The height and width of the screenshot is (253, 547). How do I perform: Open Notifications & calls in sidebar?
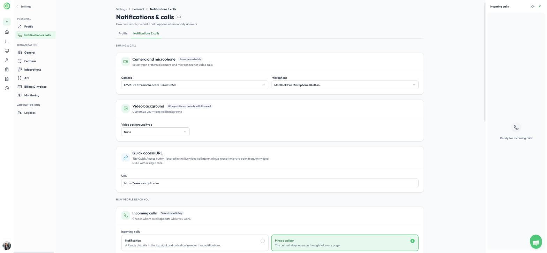35,35
